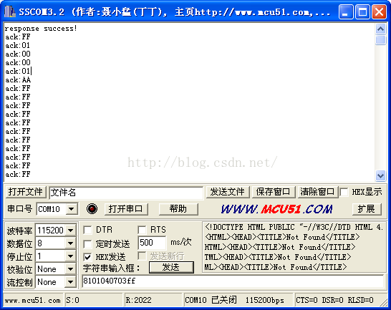Screen dimensions: 391x310
Task: Click the red serial port status indicator
Action: point(92,208)
